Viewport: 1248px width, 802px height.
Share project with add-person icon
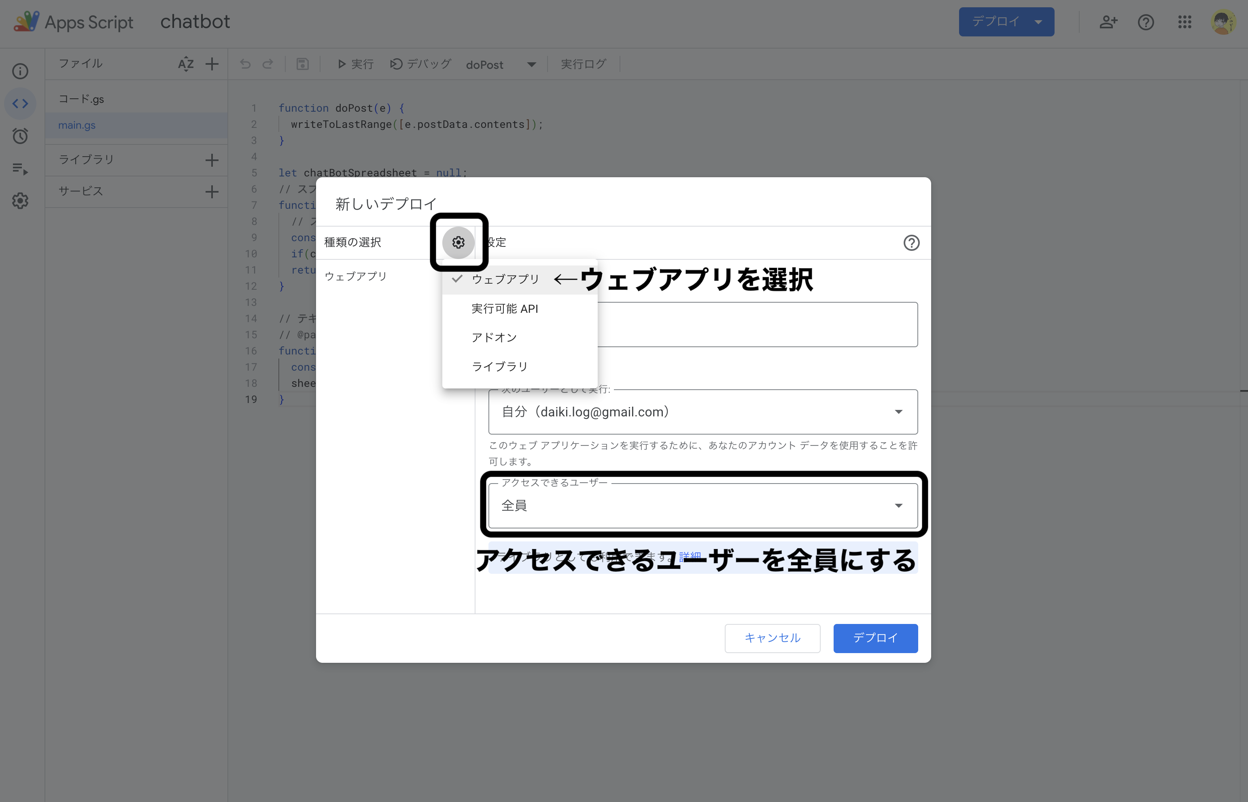pos(1108,22)
